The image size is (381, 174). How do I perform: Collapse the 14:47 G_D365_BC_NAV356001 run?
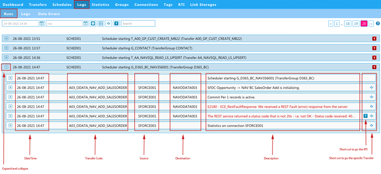(x=7, y=67)
